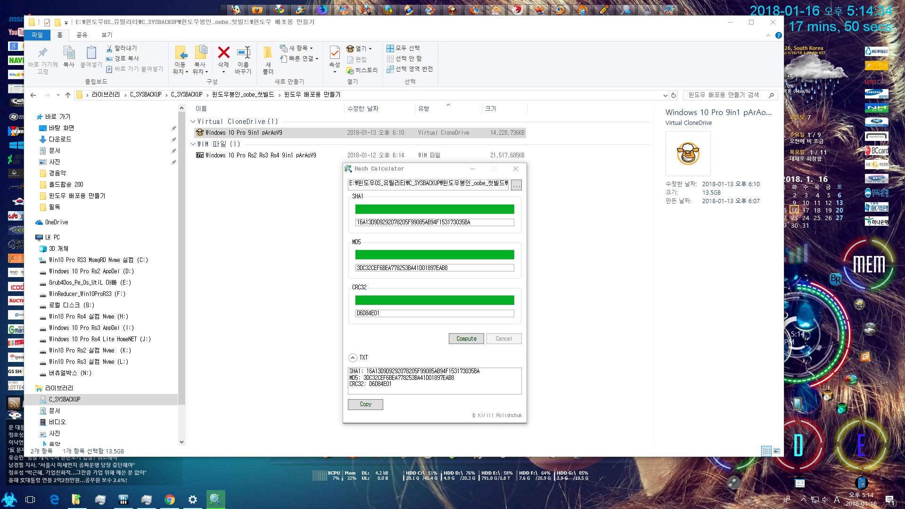Click the ribbon Paste (붙여넣기) icon
The width and height of the screenshot is (905, 509).
(x=91, y=53)
